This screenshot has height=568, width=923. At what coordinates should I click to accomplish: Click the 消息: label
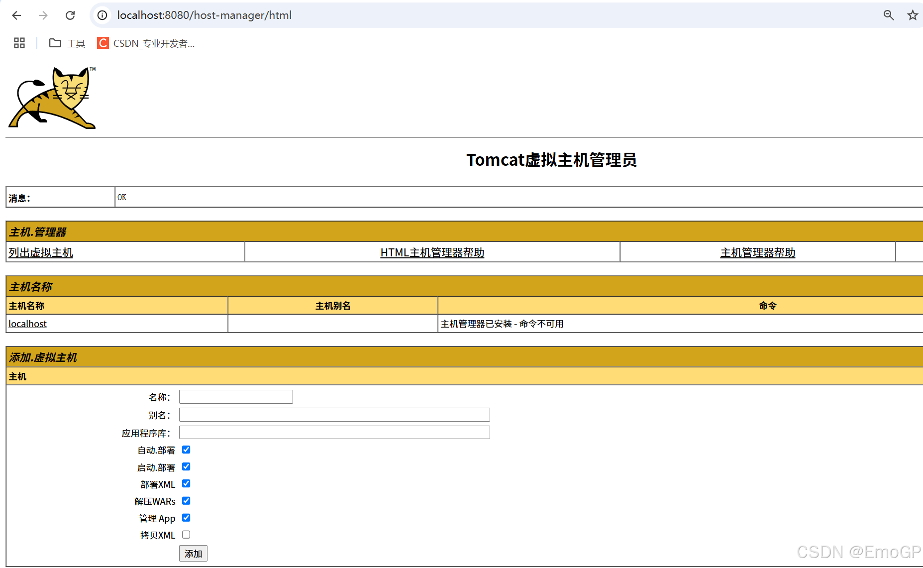coord(19,198)
